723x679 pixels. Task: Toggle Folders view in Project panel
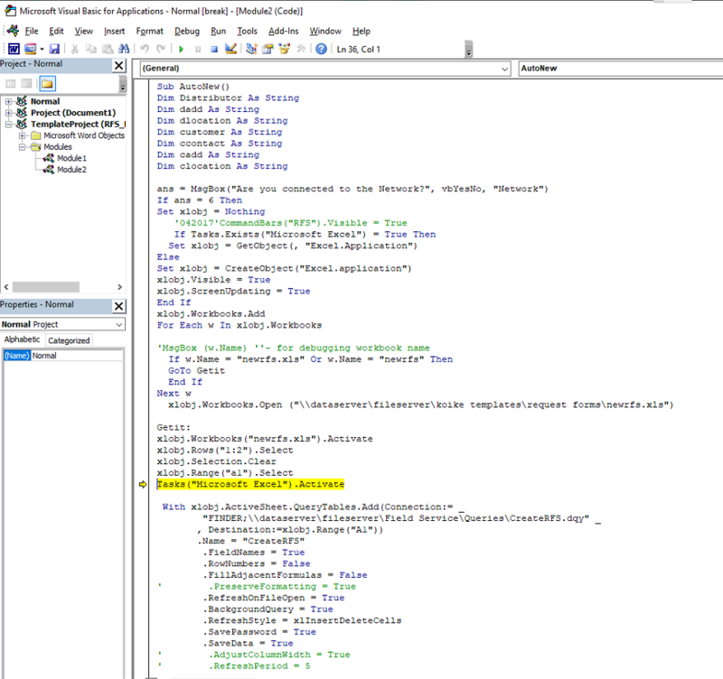(x=47, y=84)
